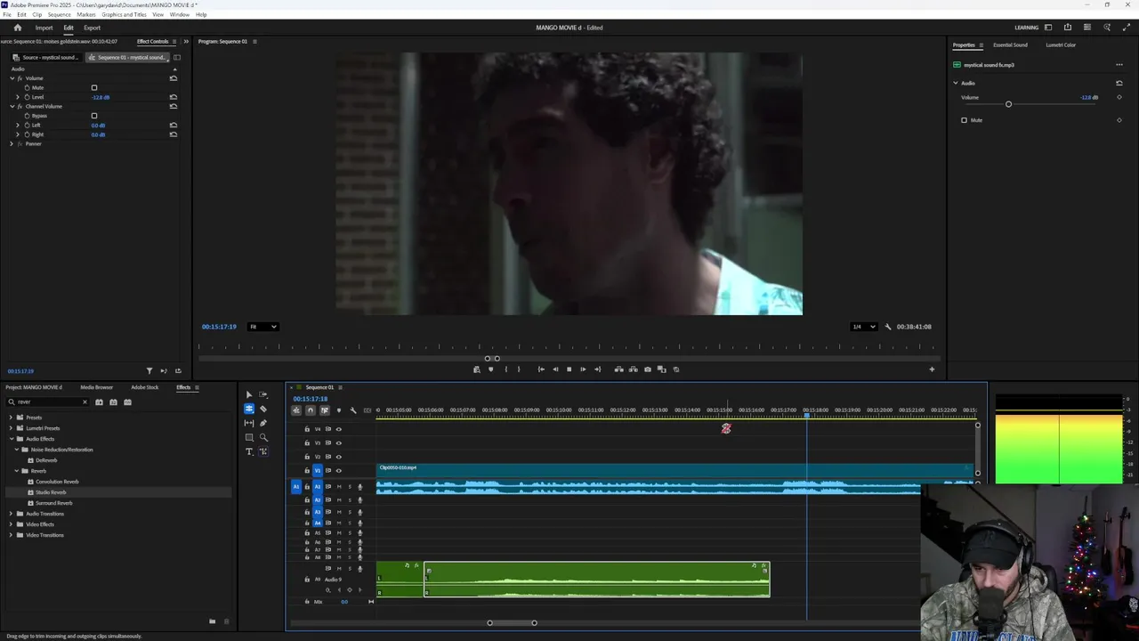Select the Pen tool
The image size is (1139, 641).
click(x=263, y=423)
